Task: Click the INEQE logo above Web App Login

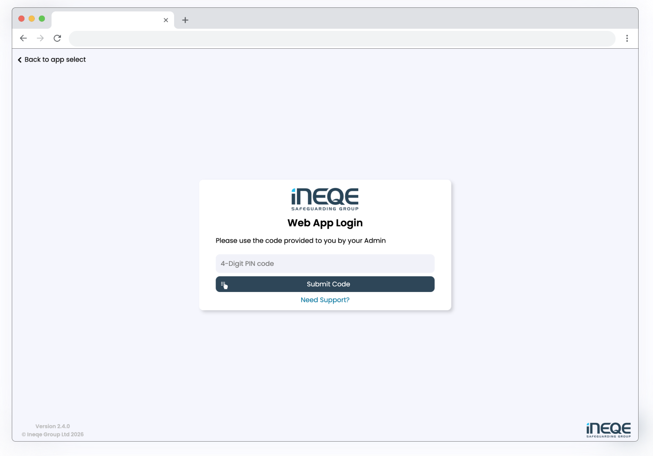Action: pos(325,199)
